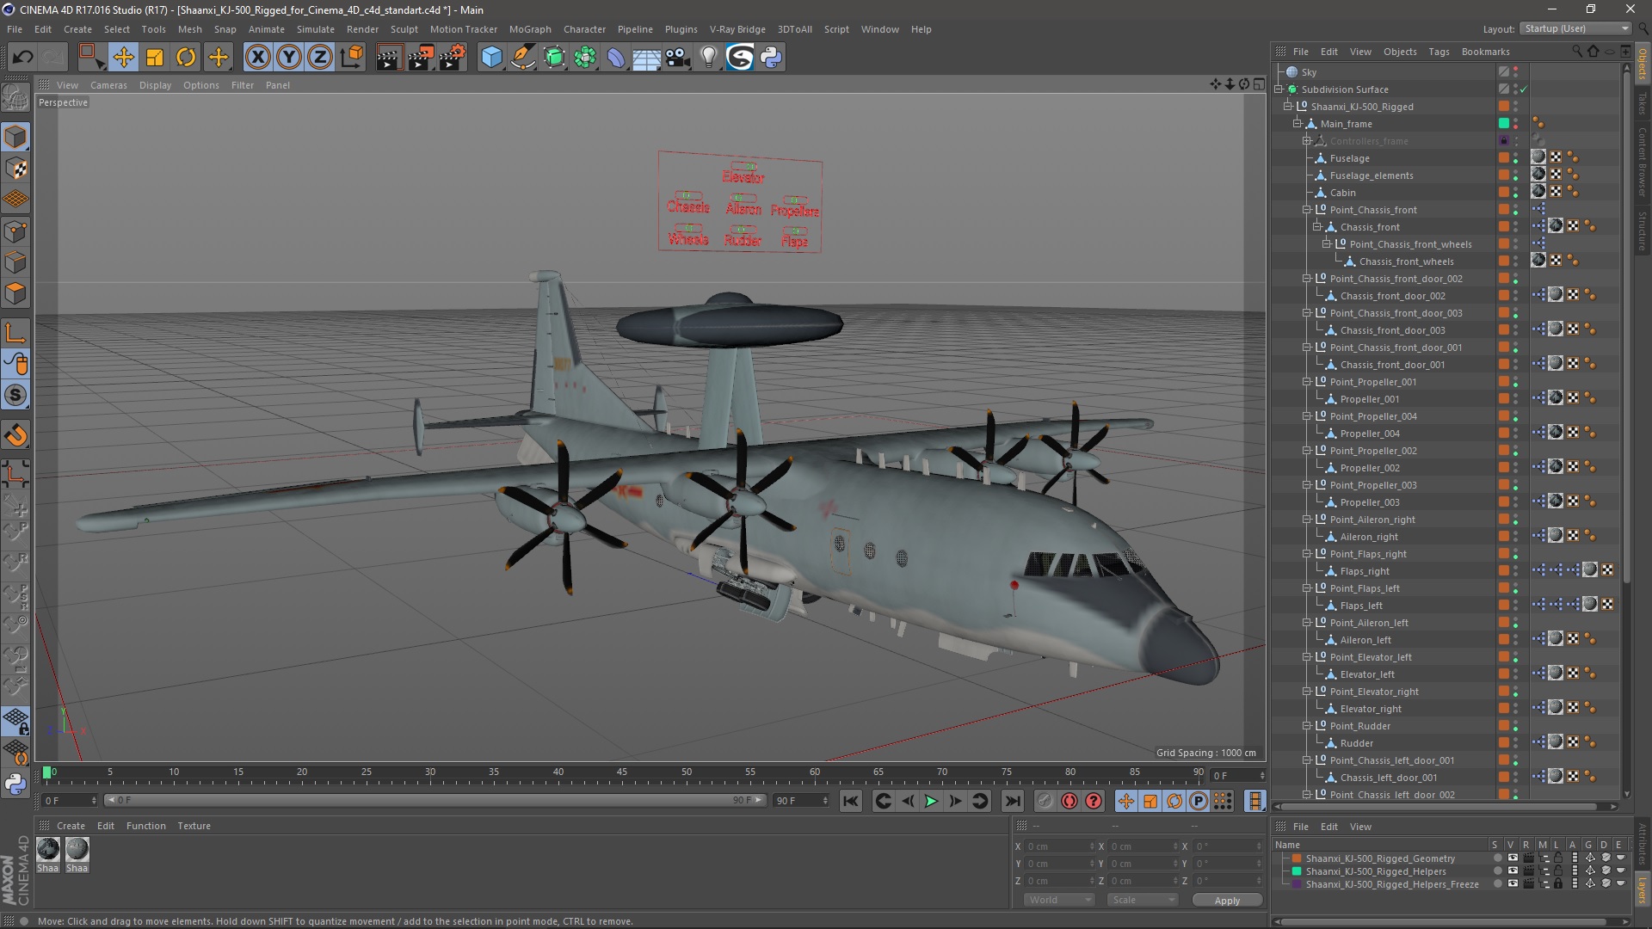Viewport: 1652px width, 929px height.
Task: Click the X position input field
Action: pyautogui.click(x=1058, y=846)
